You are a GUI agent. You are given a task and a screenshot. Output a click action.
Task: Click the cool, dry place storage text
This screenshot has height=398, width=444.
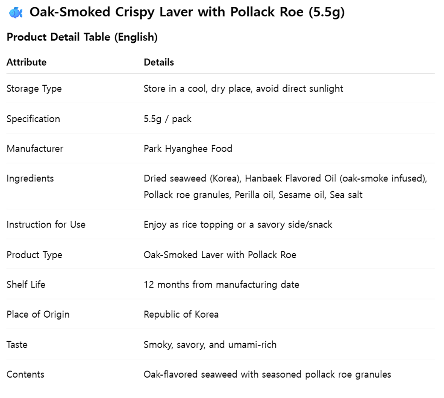(x=243, y=89)
